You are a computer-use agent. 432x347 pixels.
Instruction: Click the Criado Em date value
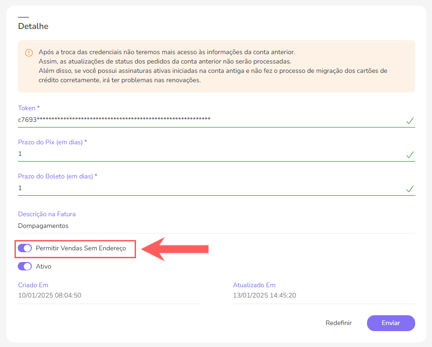[50, 295]
